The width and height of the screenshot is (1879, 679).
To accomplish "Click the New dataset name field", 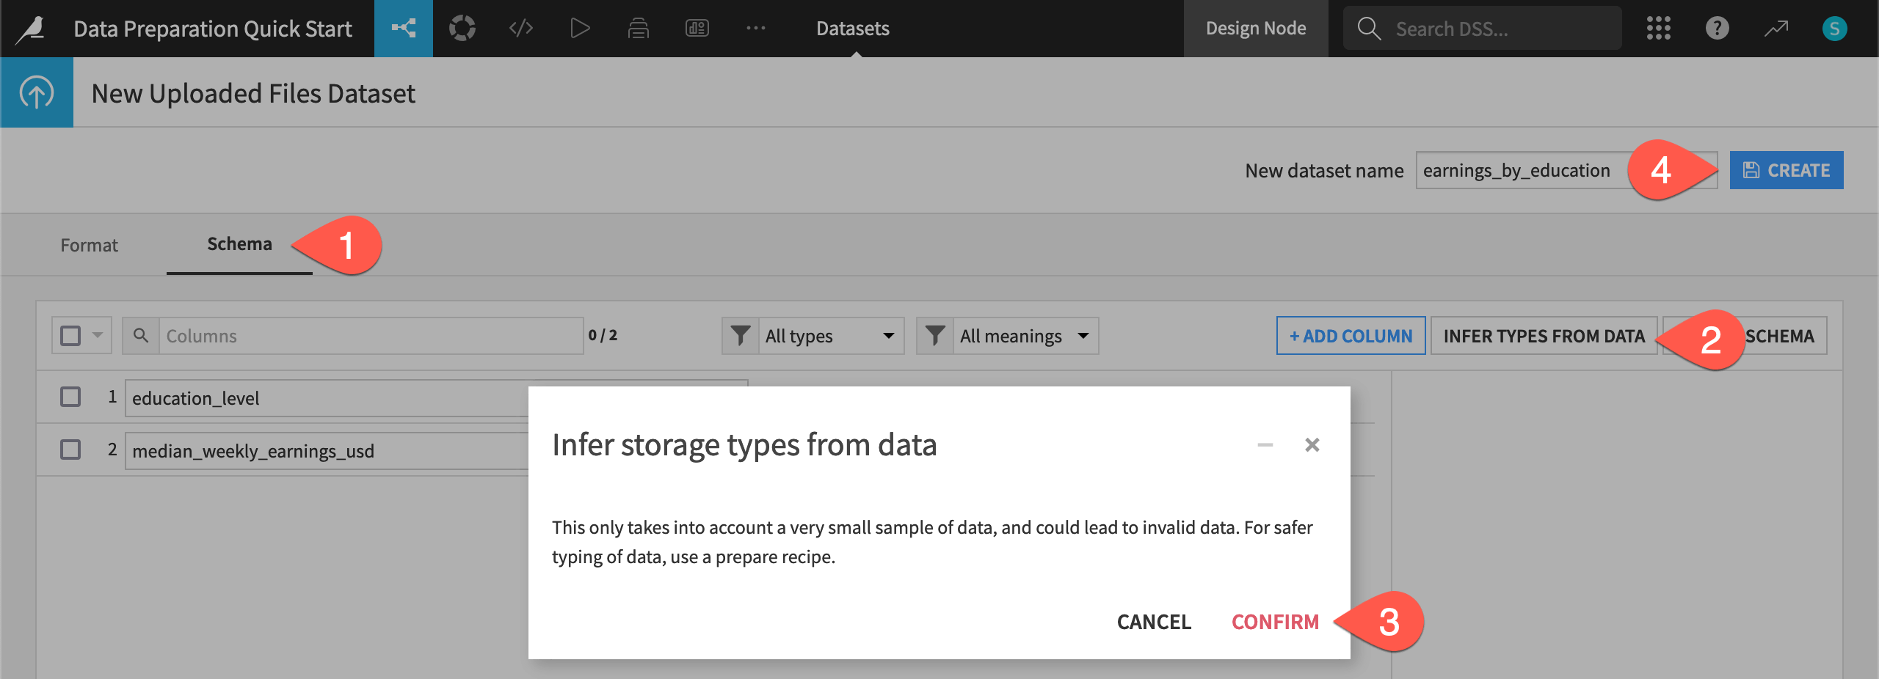I will [x=1566, y=170].
